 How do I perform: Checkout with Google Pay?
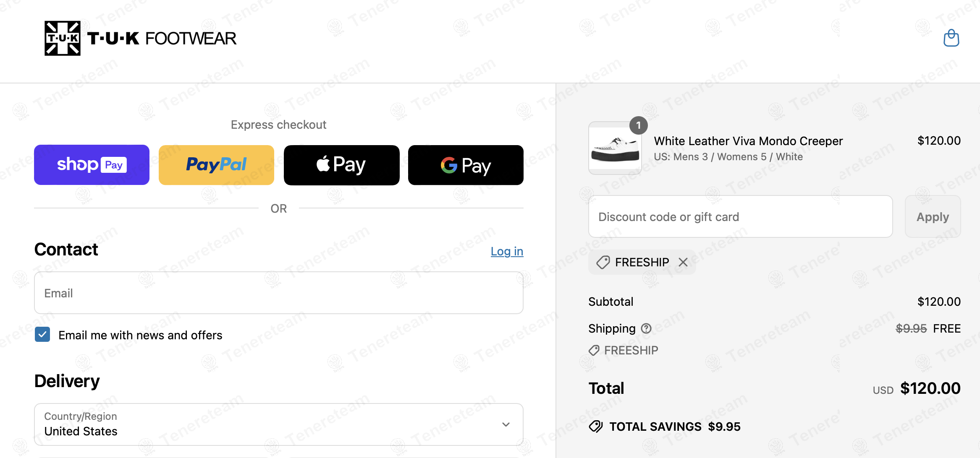tap(465, 165)
